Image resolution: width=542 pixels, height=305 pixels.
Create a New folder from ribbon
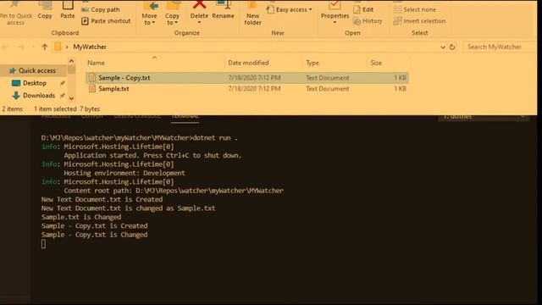(252, 14)
